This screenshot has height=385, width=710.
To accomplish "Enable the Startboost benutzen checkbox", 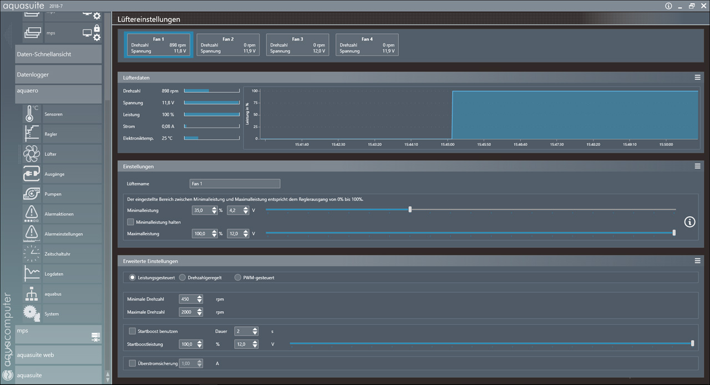I will click(132, 331).
